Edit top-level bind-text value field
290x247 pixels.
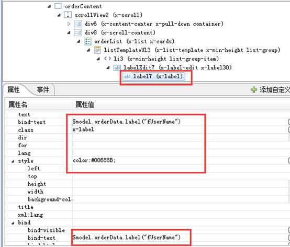point(180,122)
